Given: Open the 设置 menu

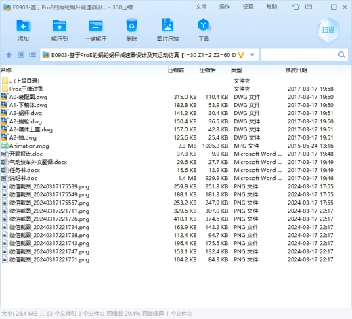Looking at the screenshot, I should tap(248, 7).
